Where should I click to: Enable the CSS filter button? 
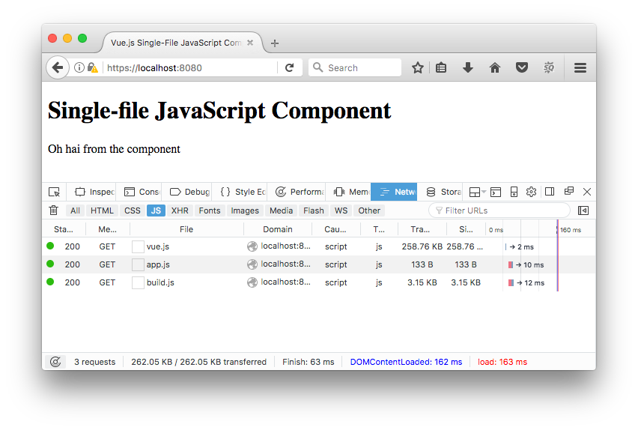pos(133,211)
